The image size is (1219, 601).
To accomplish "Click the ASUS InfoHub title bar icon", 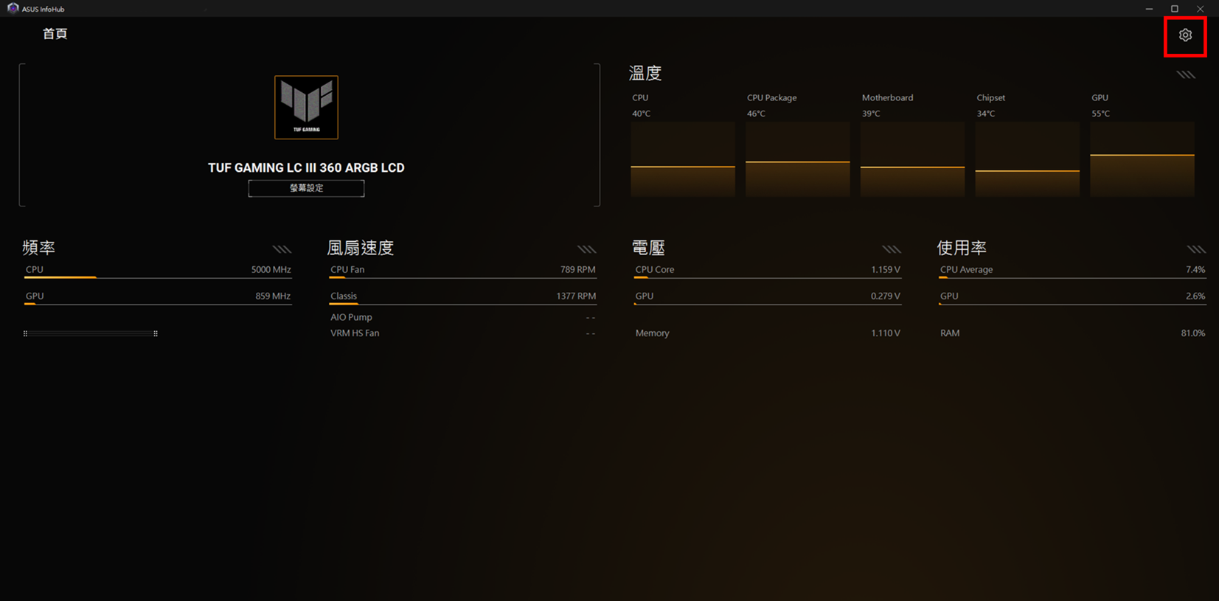I will [13, 9].
